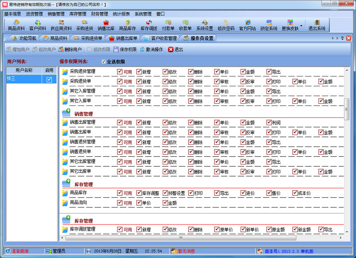Viewport: 356px width, 258px height.
Task: Open 商品资料 toolbar icon
Action: click(16, 25)
